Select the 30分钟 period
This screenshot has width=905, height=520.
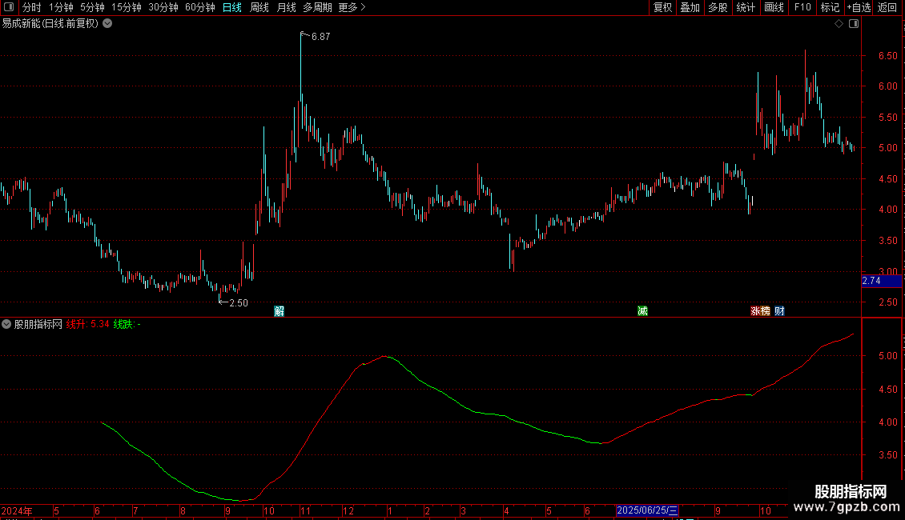163,7
